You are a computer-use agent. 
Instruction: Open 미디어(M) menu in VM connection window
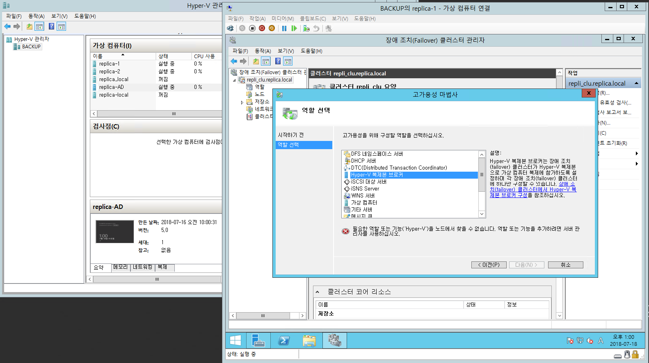click(x=283, y=19)
